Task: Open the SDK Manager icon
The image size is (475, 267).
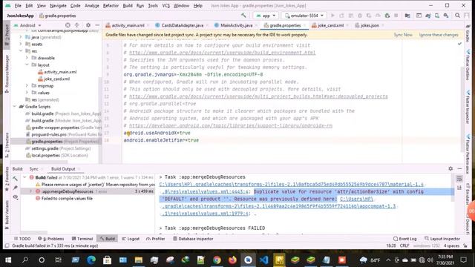Action: pos(446,16)
